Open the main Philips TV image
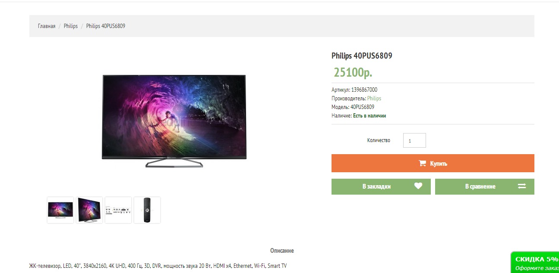The width and height of the screenshot is (559, 273). tap(174, 121)
